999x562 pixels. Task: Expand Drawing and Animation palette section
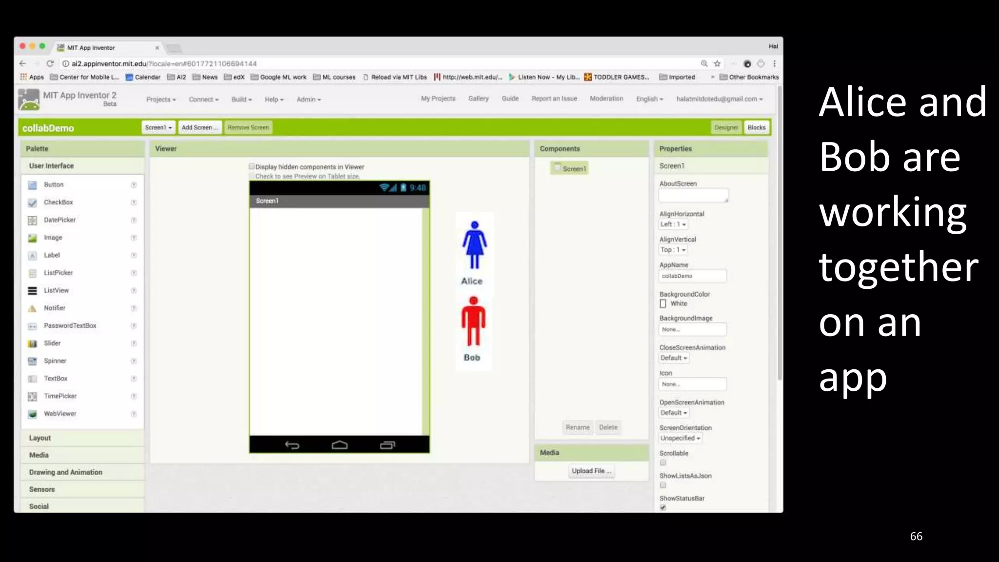[x=82, y=472]
